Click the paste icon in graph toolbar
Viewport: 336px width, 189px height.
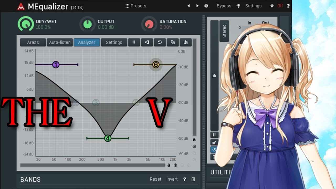pyautogui.click(x=186, y=42)
